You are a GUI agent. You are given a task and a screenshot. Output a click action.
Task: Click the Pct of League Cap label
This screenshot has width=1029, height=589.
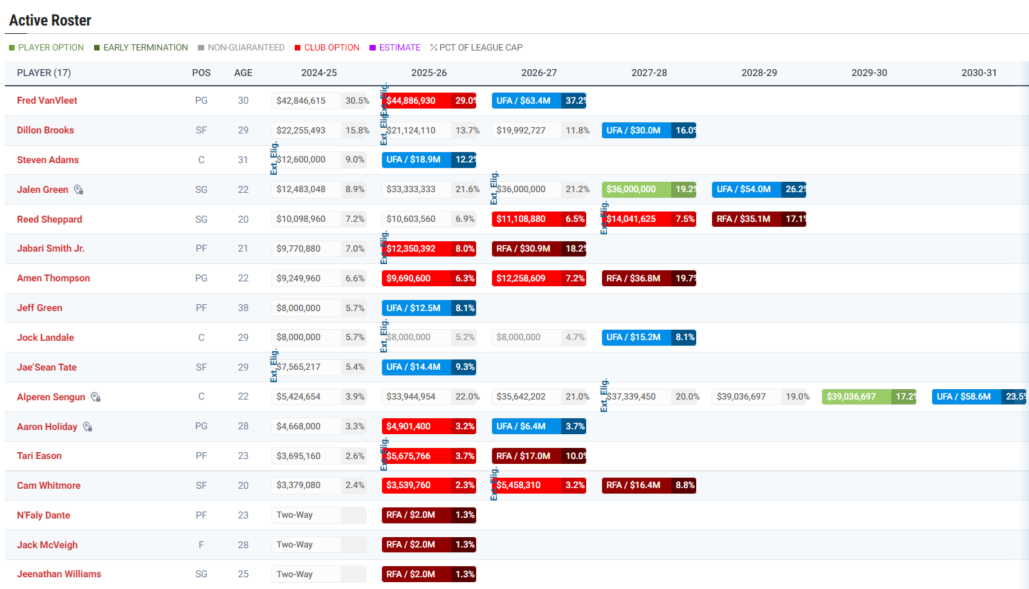[481, 48]
